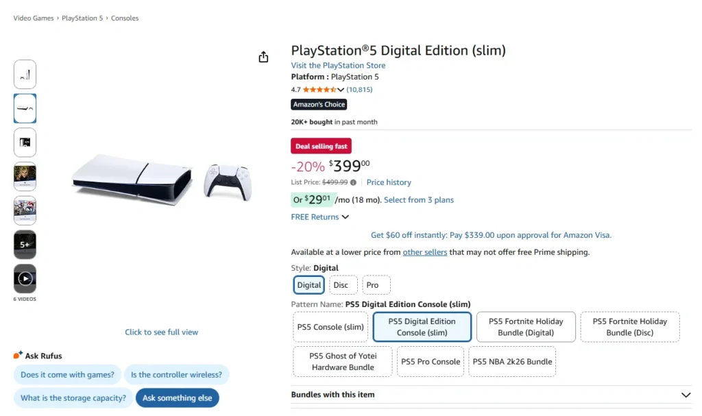Navigate to the PlayStation 5 breadcrumb

coord(82,18)
